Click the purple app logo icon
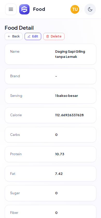The height and width of the screenshot is (218, 101). pos(24,9)
